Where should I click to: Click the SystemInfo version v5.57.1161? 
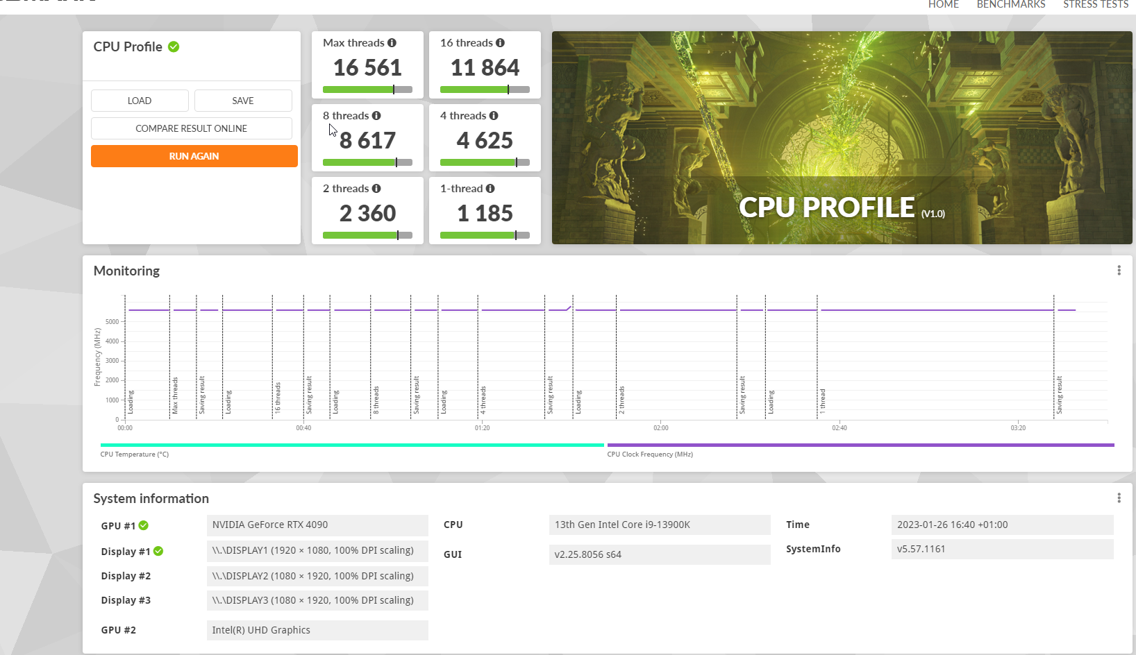tap(1002, 549)
